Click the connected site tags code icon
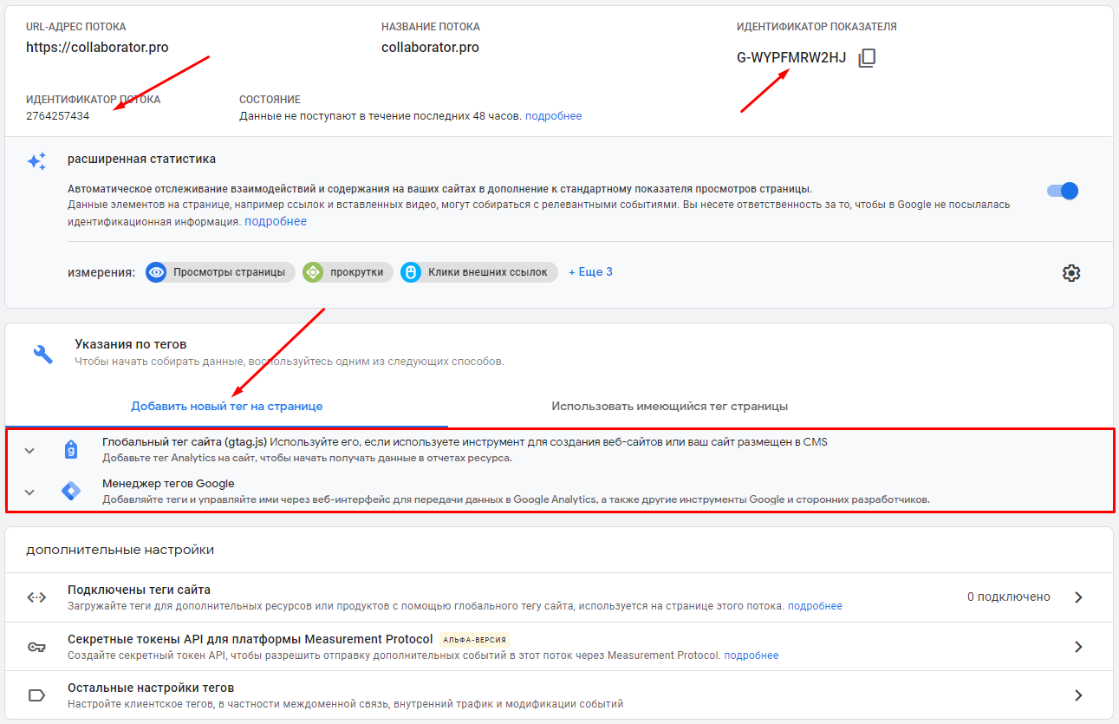Image resolution: width=1119 pixels, height=724 pixels. coord(36,597)
